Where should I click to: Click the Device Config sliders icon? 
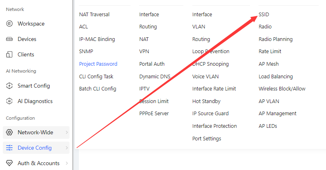click(9, 148)
